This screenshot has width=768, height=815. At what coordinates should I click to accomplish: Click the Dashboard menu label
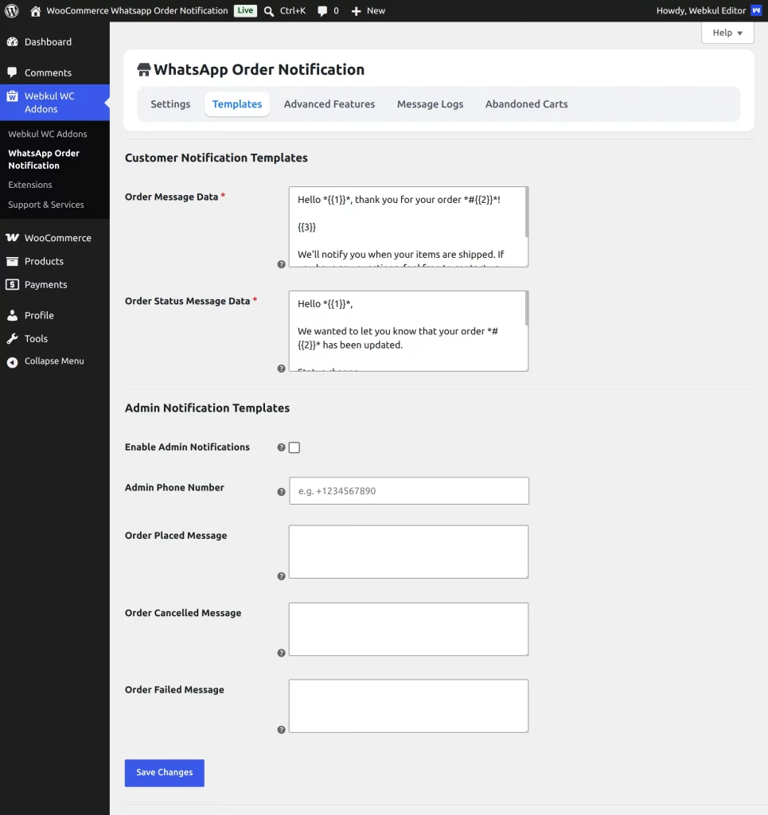(x=48, y=41)
